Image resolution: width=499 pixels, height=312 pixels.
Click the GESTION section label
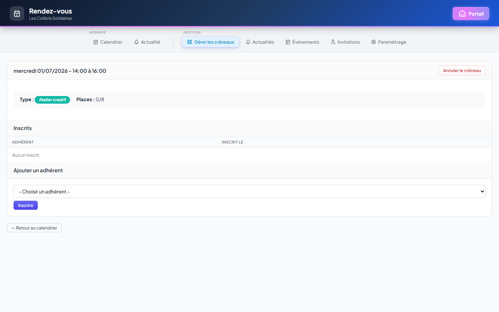[192, 33]
